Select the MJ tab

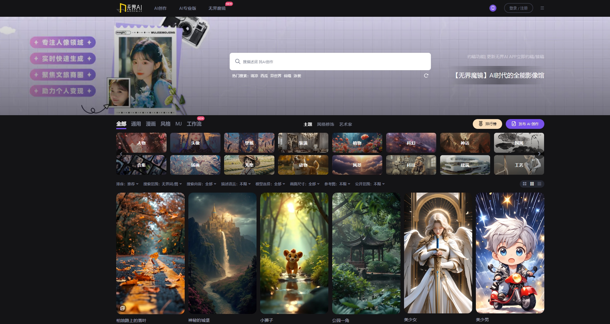pos(179,124)
